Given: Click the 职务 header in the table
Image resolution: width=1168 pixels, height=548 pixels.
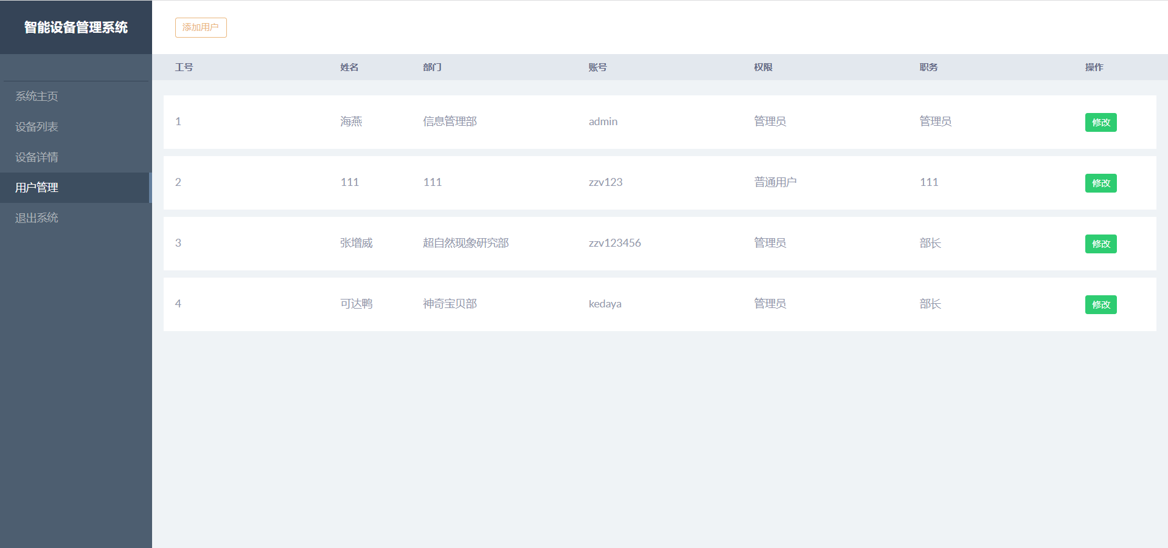Looking at the screenshot, I should pyautogui.click(x=928, y=67).
